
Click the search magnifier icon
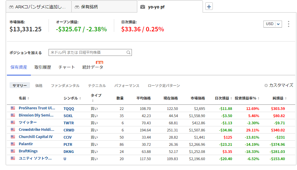[129, 53]
